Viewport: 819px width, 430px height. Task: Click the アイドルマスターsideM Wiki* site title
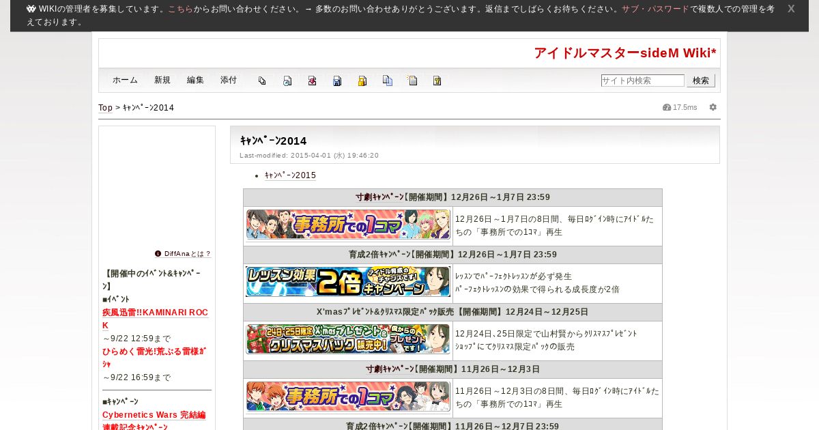click(x=625, y=53)
